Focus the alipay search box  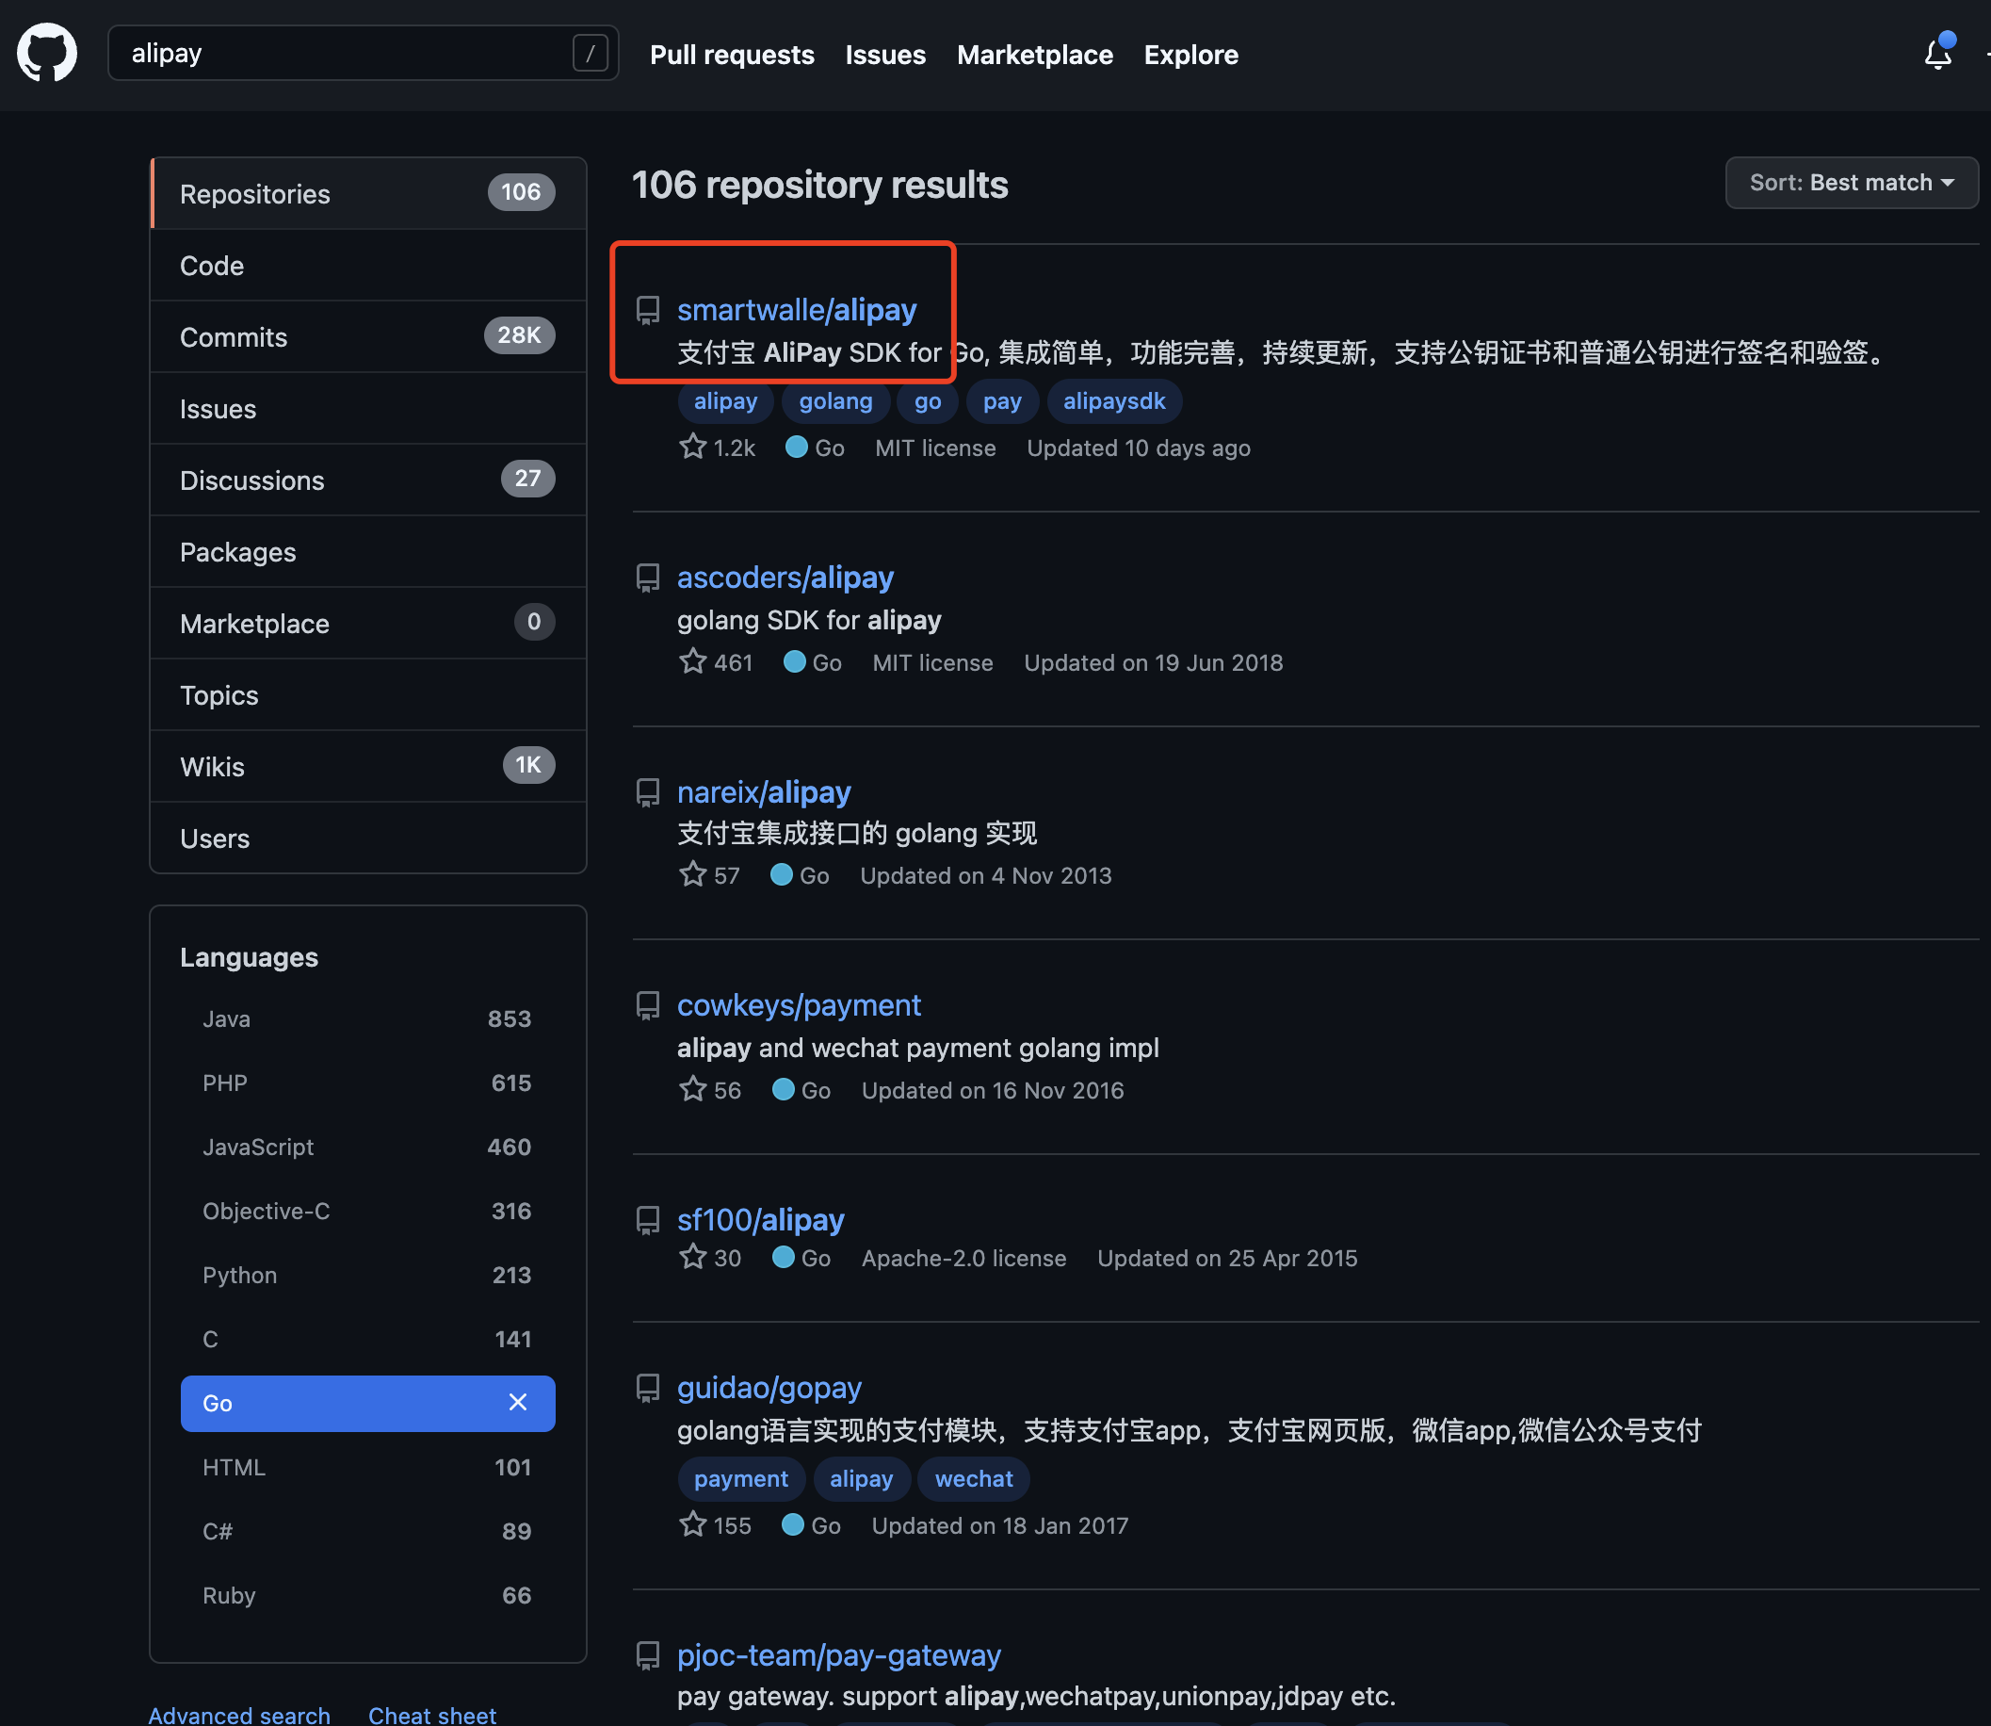[x=363, y=53]
